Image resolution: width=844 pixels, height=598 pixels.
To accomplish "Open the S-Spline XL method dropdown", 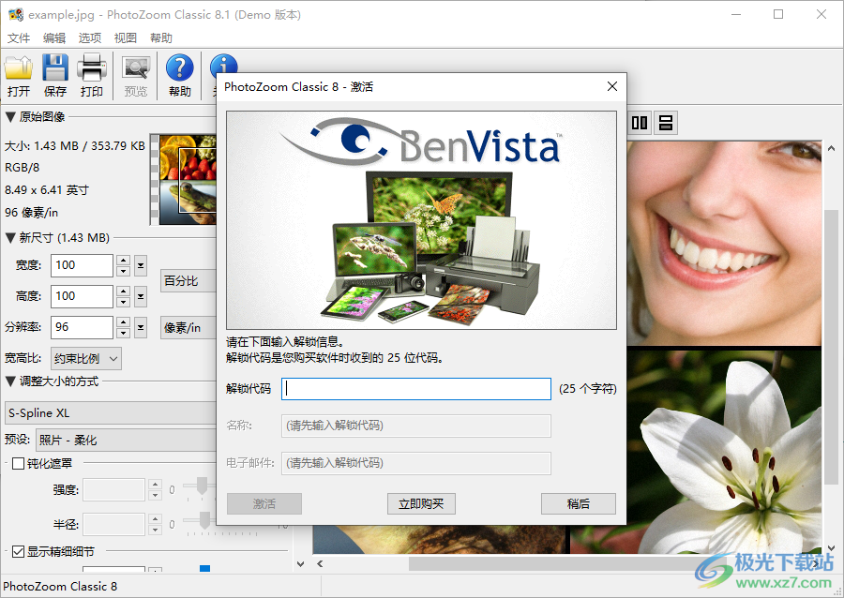I will [x=111, y=413].
